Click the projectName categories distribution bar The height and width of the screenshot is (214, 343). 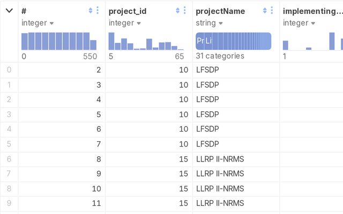(233, 41)
